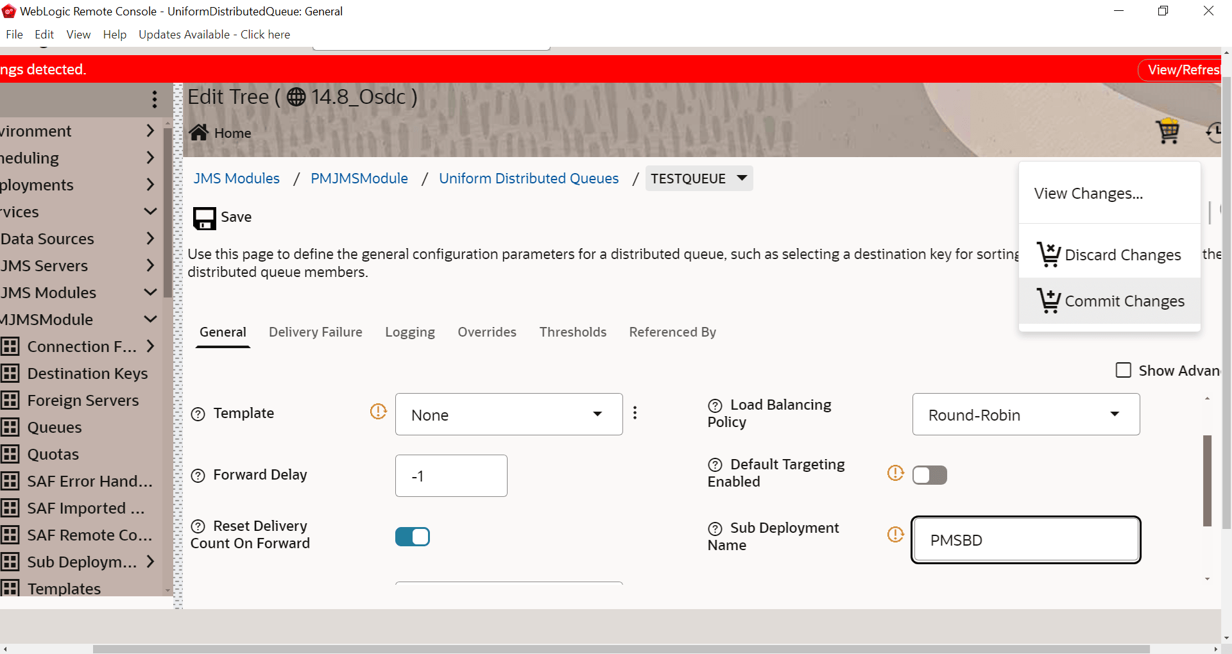
Task: Expand the Deployments tree node
Action: tap(150, 185)
